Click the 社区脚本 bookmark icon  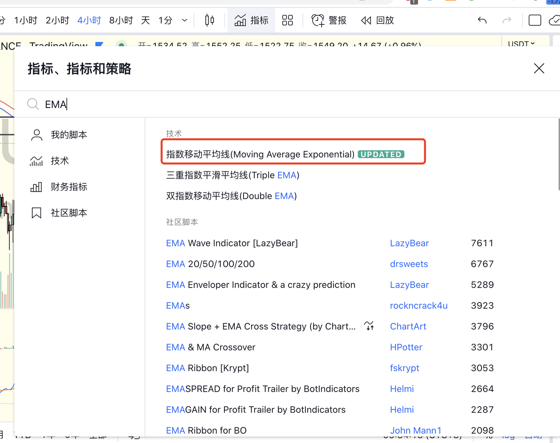[36, 213]
